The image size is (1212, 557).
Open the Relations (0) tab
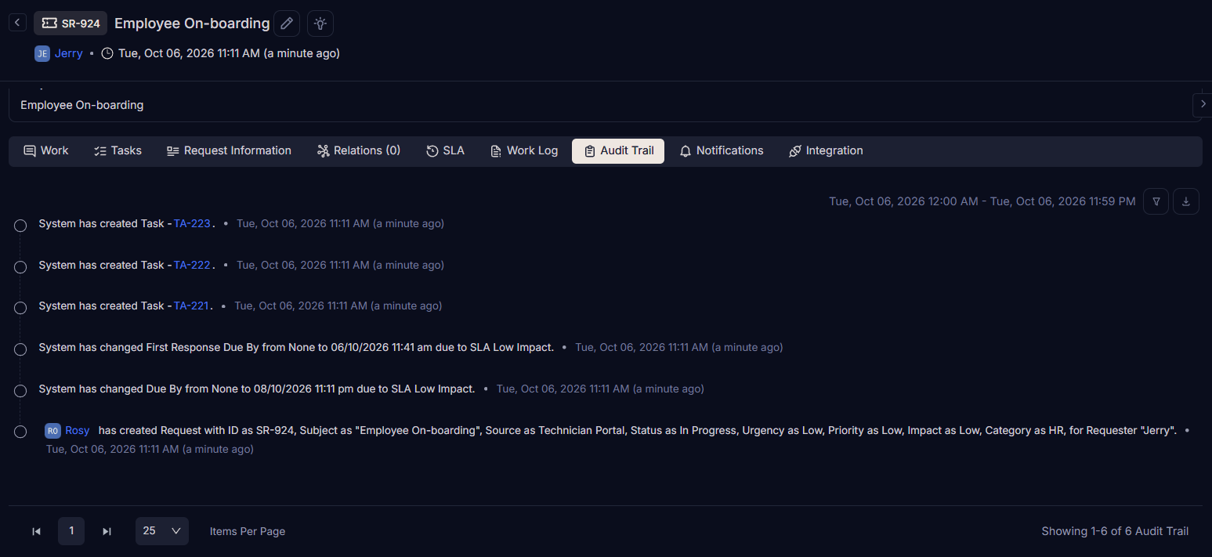(359, 151)
